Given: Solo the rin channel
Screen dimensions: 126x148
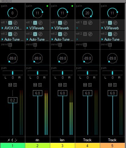Looking at the screenshot, I should click(x=40, y=85).
